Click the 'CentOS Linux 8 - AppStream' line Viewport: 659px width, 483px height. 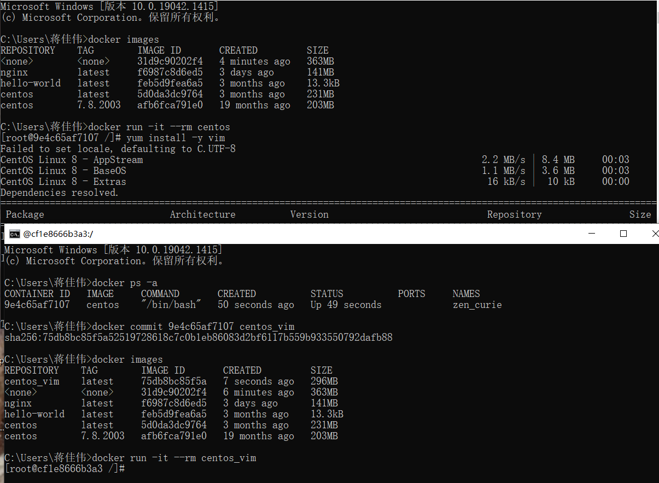point(72,160)
